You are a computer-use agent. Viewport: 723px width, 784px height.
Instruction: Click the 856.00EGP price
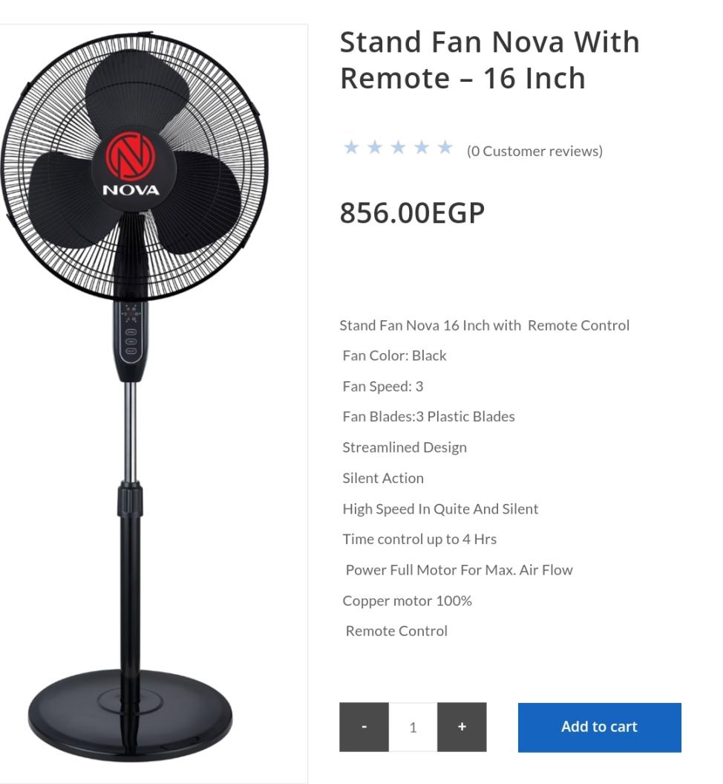(x=413, y=213)
